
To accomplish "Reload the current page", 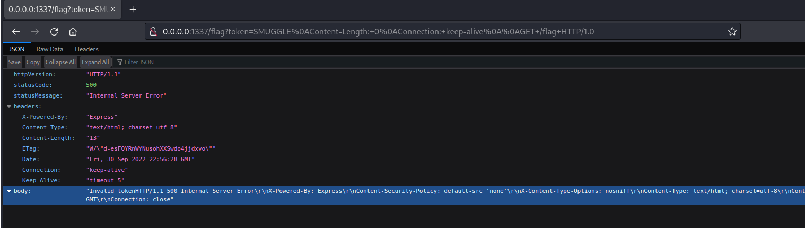I will [x=54, y=31].
